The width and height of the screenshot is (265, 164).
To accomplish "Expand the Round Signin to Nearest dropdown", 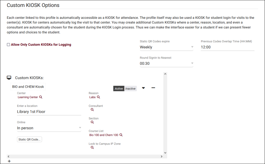I will 166,63.
